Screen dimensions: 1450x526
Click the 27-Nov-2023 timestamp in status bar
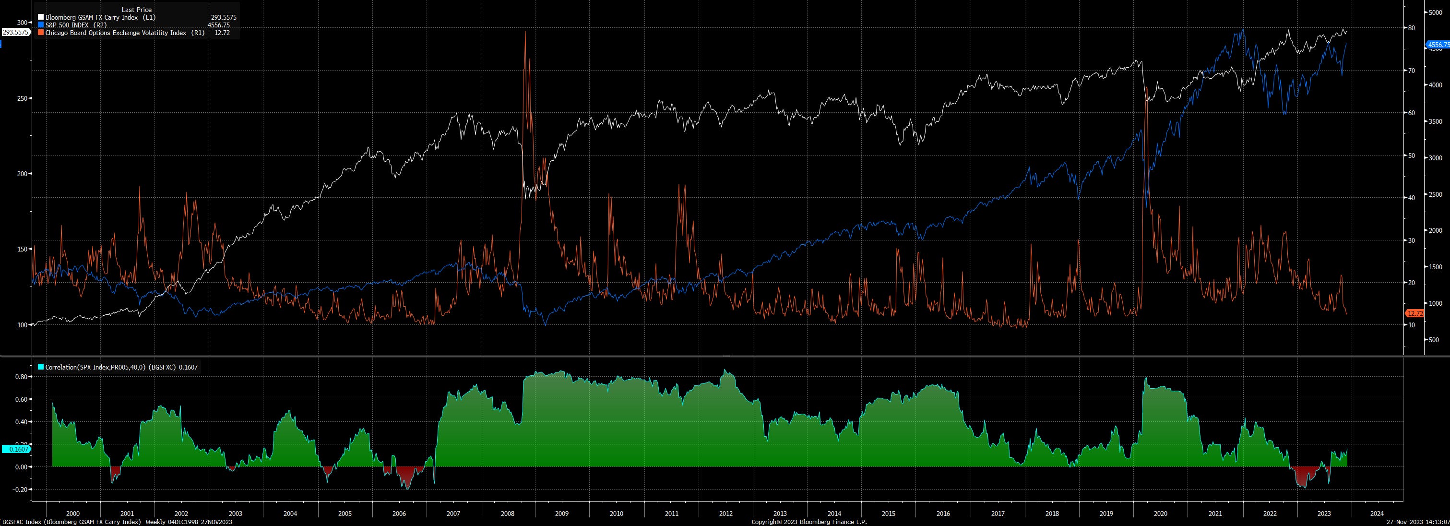click(1416, 522)
